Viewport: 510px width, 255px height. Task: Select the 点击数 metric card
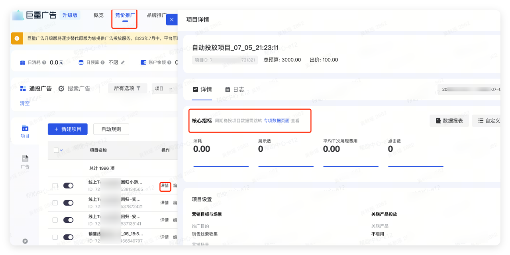[416, 152]
